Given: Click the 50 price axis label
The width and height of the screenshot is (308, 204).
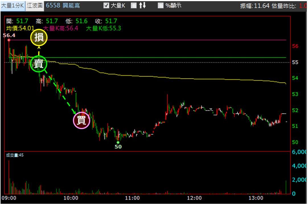Looking at the screenshot, I should tap(295, 142).
